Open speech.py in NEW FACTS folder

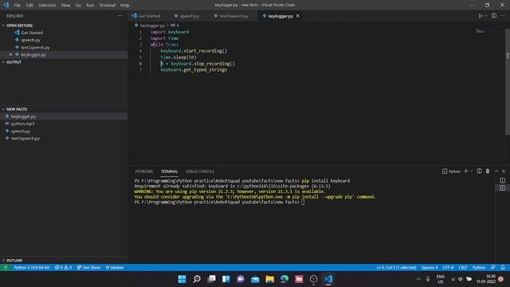point(21,131)
